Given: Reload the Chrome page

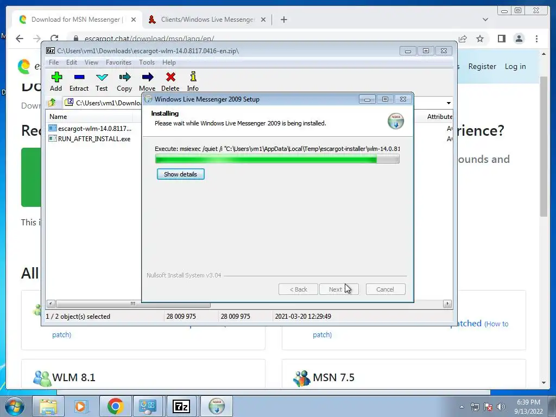Looking at the screenshot, I should (54, 39).
